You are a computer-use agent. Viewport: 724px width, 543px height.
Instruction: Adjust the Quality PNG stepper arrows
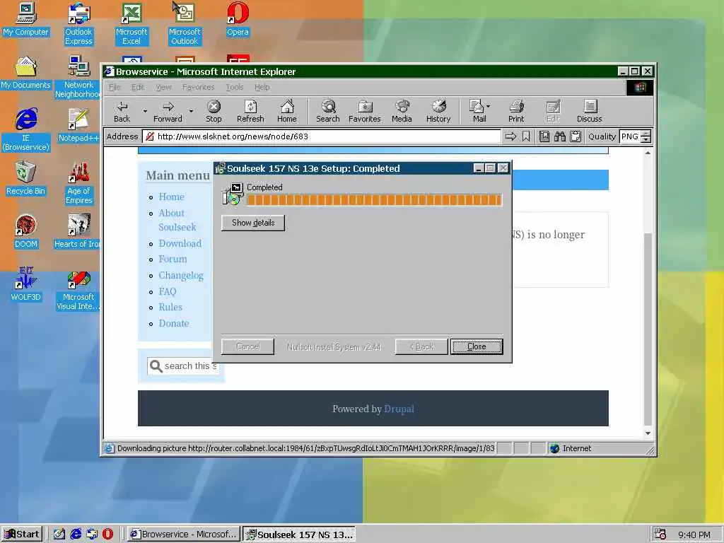(x=646, y=136)
